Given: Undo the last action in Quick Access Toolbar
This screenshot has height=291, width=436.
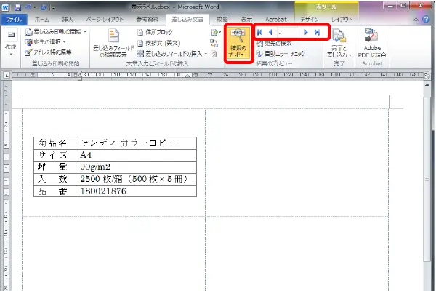Looking at the screenshot, I should (x=28, y=7).
